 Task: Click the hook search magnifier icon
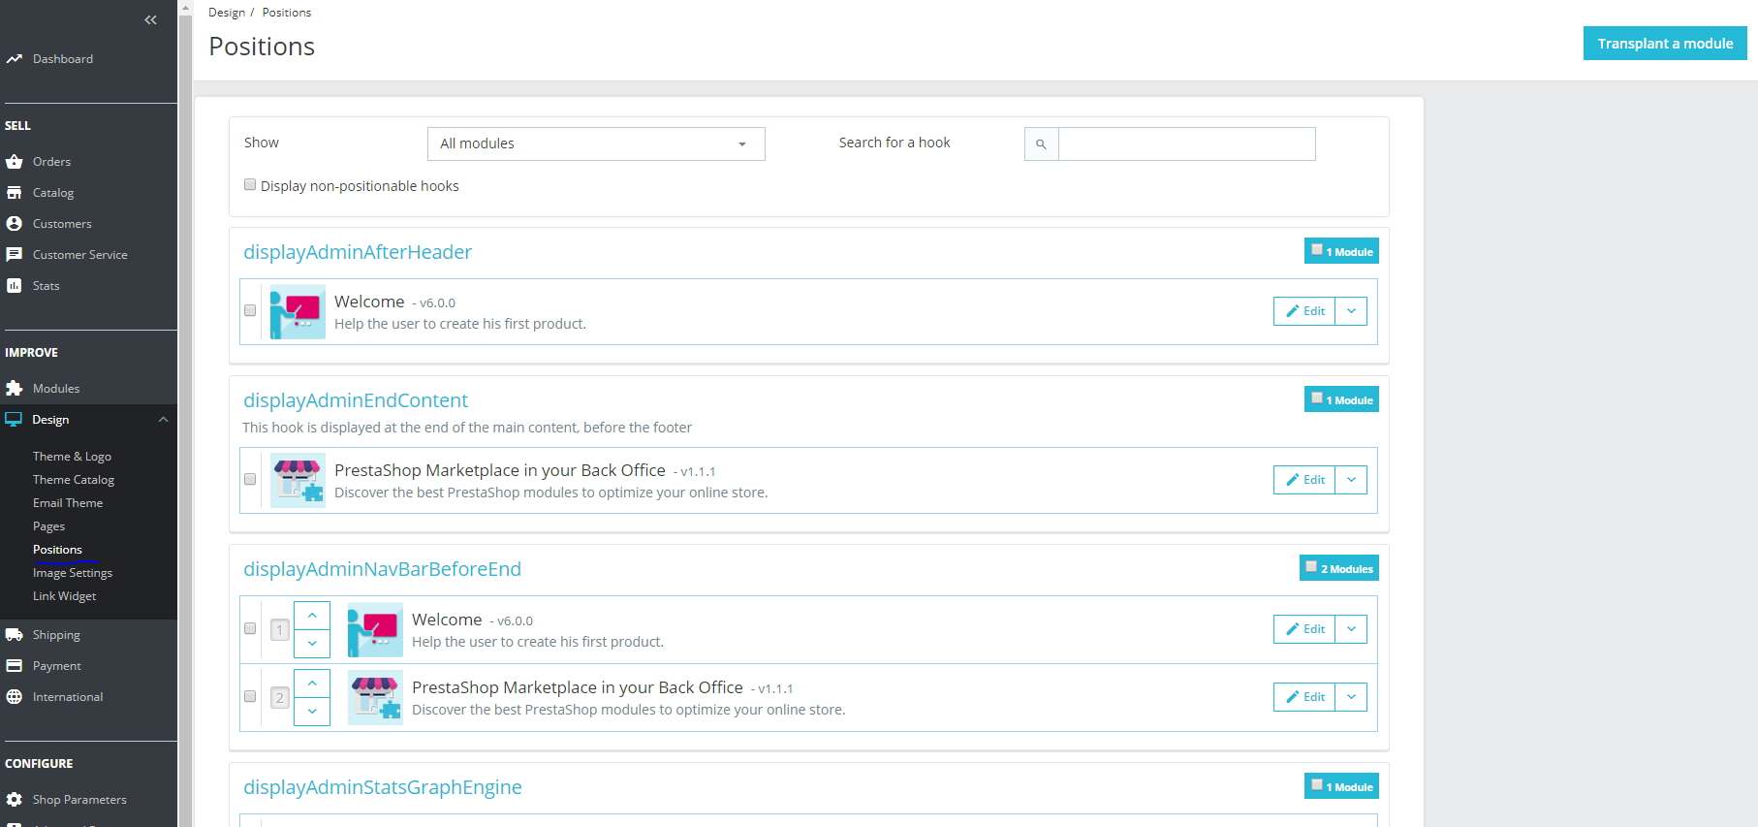pos(1041,144)
